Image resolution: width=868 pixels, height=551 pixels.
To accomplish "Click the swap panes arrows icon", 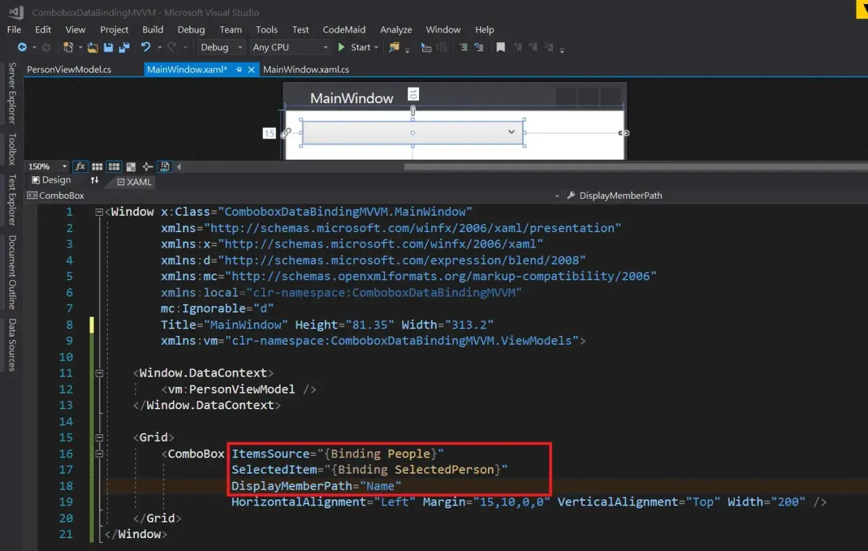I will (x=95, y=180).
